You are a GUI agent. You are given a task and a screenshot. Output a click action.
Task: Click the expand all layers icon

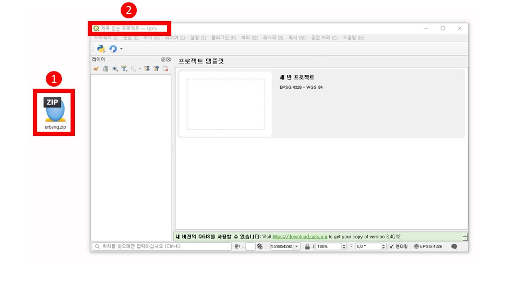[x=147, y=68]
